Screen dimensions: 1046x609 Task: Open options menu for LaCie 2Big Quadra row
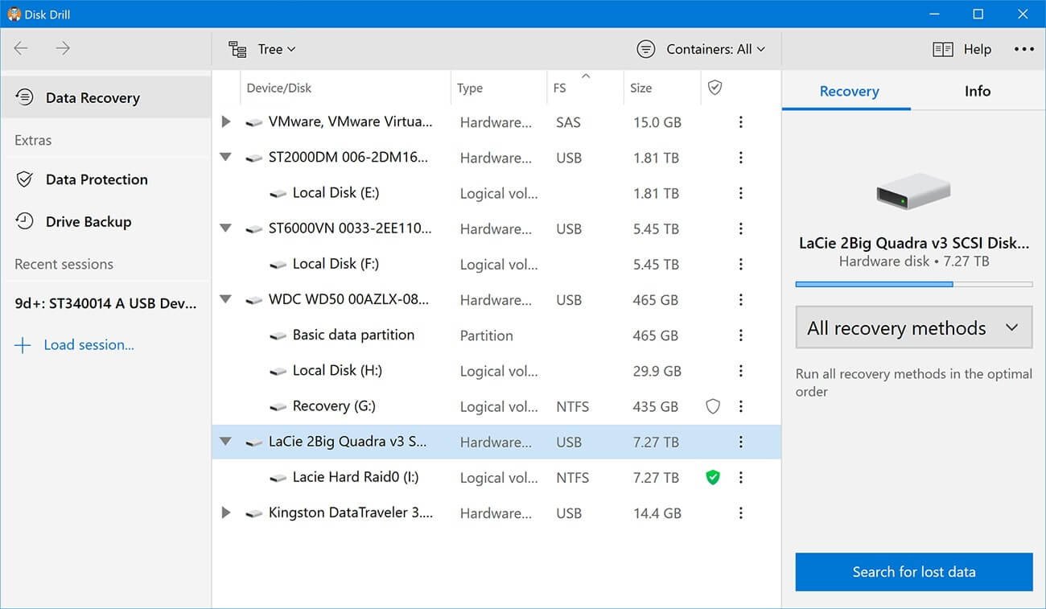pos(741,442)
